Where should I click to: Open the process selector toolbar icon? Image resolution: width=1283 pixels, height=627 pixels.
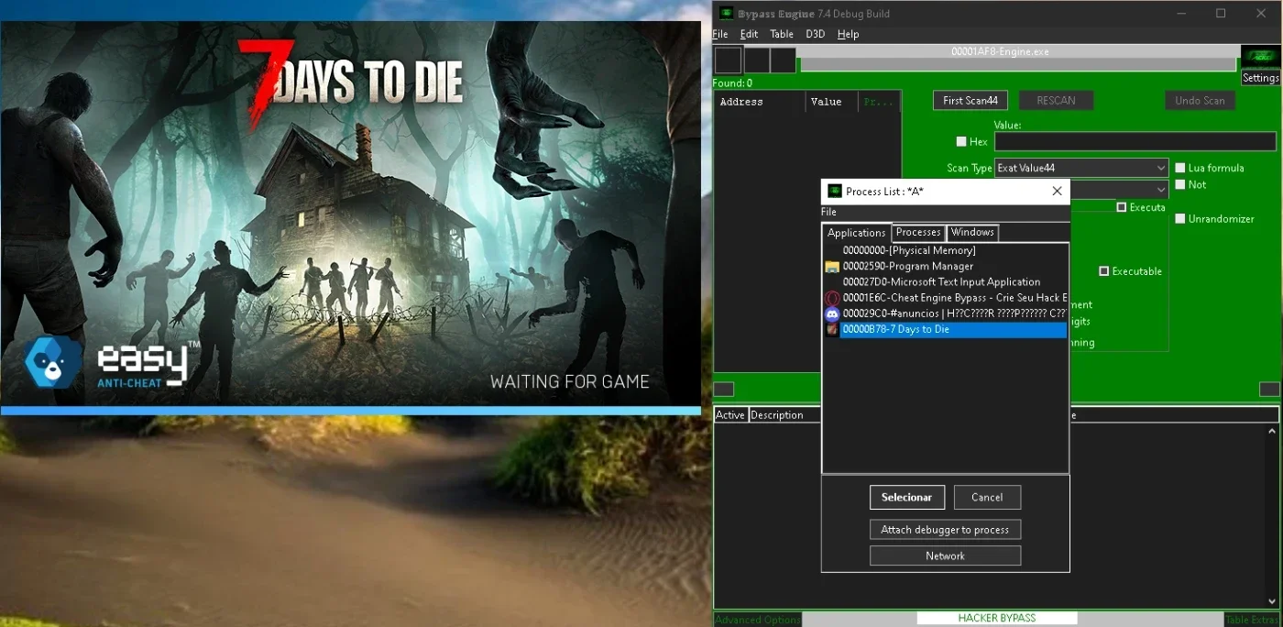pyautogui.click(x=728, y=60)
